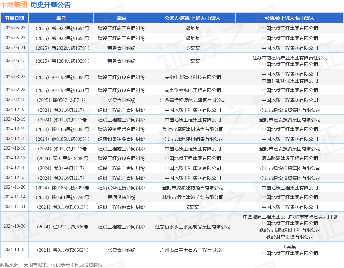Click the date 2024-12-10
Viewport: 344px width, 268px height.
point(14,168)
